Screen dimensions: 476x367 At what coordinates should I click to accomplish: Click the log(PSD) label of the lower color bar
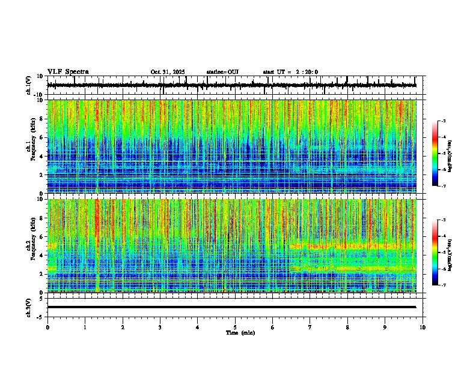(450, 255)
